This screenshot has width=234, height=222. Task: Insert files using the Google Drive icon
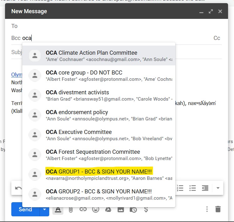pyautogui.click(x=108, y=209)
